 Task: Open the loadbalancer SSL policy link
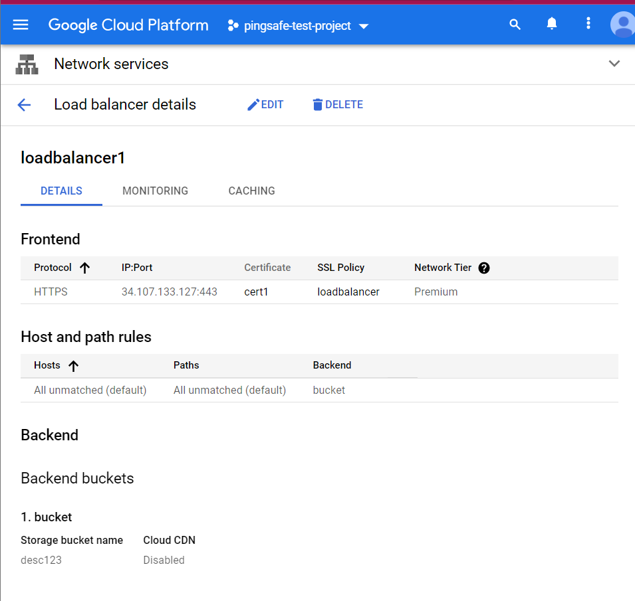pyautogui.click(x=348, y=292)
